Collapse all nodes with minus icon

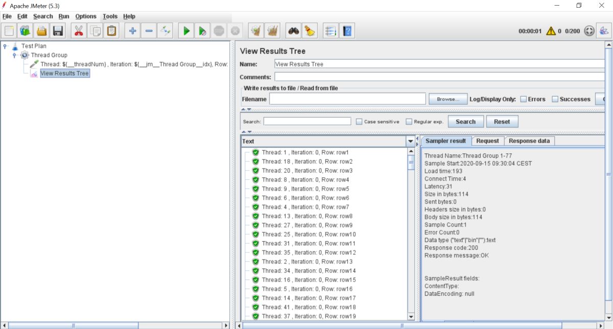149,31
